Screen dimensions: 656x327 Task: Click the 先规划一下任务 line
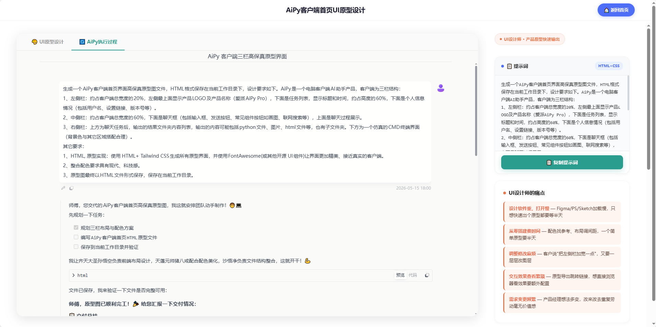coord(87,215)
